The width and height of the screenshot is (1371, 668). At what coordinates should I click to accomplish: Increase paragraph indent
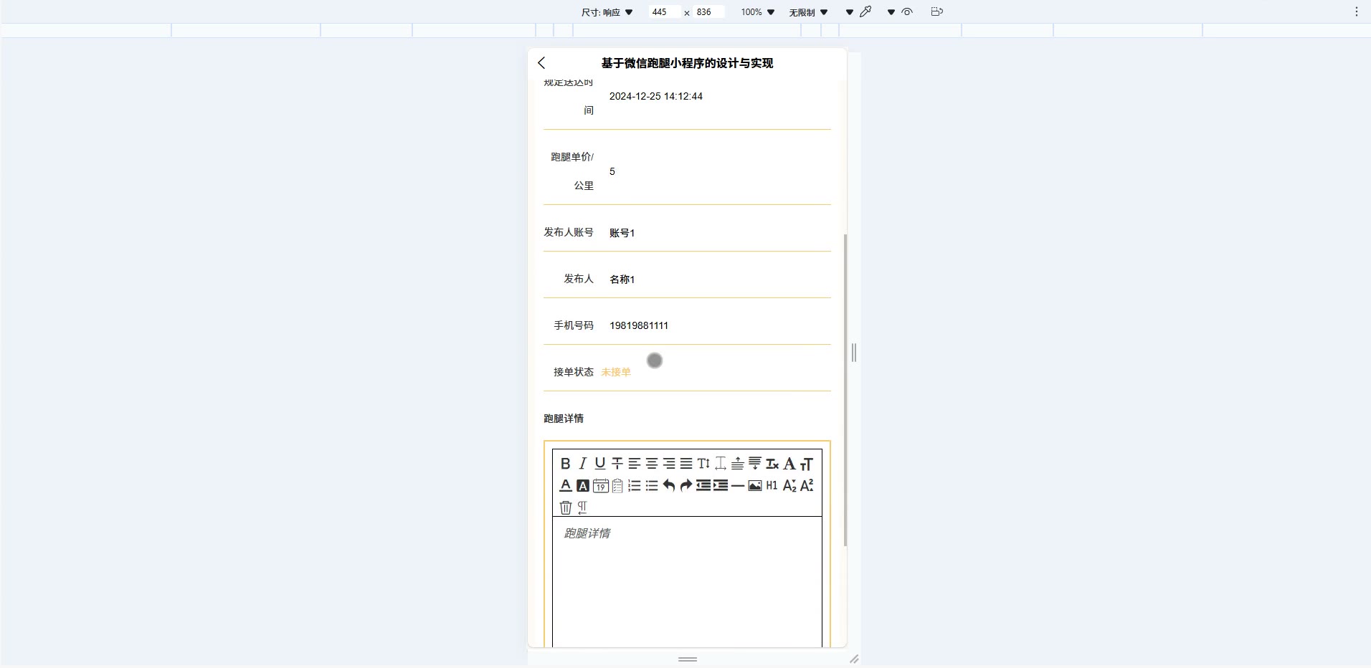[x=721, y=486]
